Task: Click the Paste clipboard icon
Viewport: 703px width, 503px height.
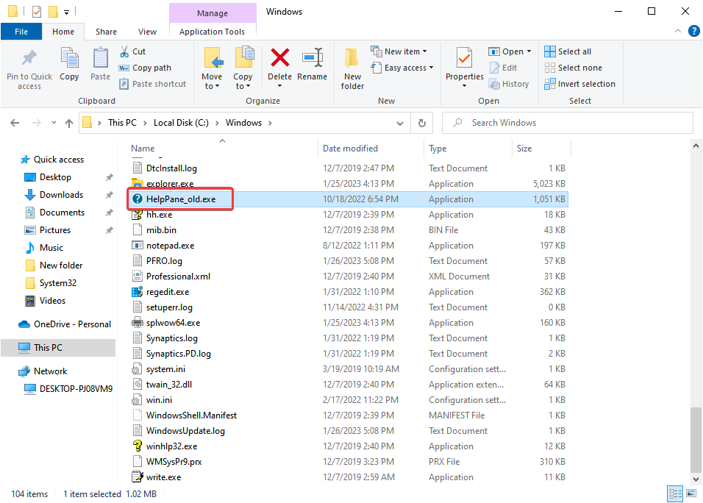Action: 100,58
